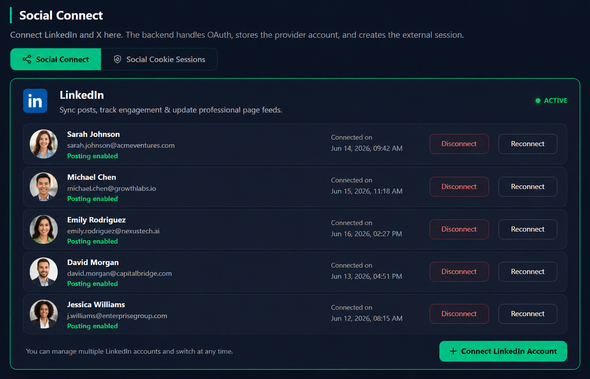590x379 pixels.
Task: Click Posting enabled under Jessica Williams
Action: pos(92,326)
